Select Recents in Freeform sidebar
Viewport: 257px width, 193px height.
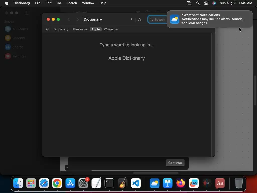pos(15,38)
